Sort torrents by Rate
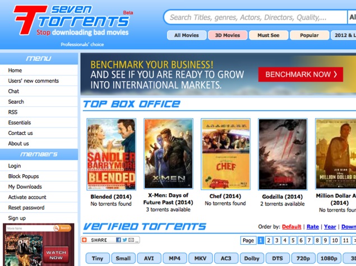The width and height of the screenshot is (356, 266). [313, 227]
